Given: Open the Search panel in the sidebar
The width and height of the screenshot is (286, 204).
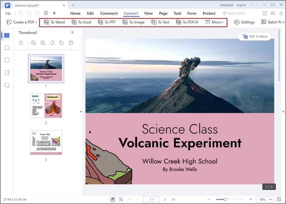Looking at the screenshot, I should (6, 85).
